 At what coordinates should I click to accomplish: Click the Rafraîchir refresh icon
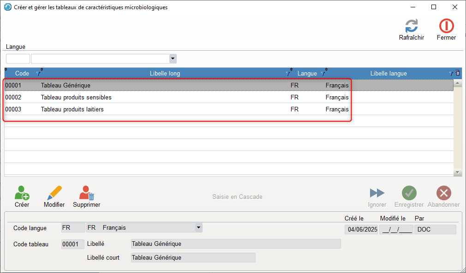[x=411, y=26]
